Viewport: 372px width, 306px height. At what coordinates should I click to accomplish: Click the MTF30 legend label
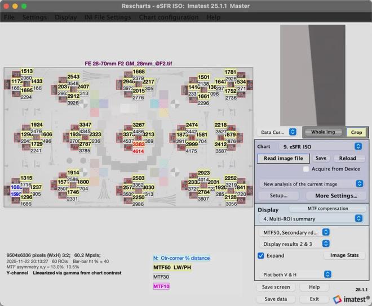pos(161,277)
